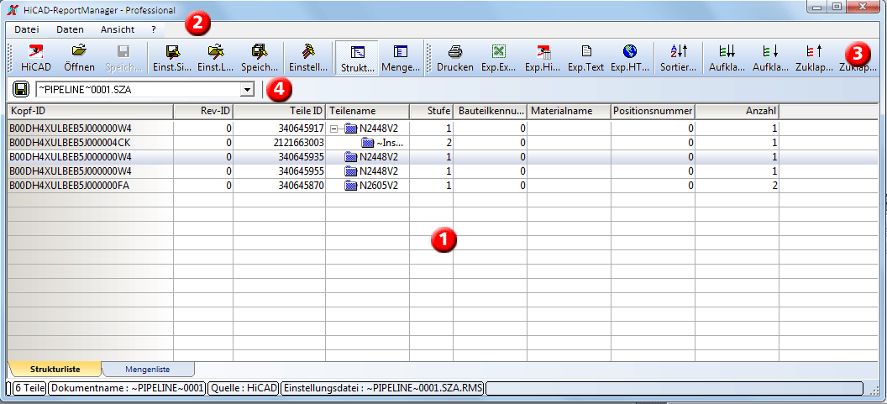Click the Anzahl column header
This screenshot has height=404, width=887.
coord(737,111)
